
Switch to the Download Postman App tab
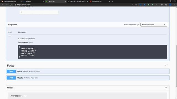(11, 1)
